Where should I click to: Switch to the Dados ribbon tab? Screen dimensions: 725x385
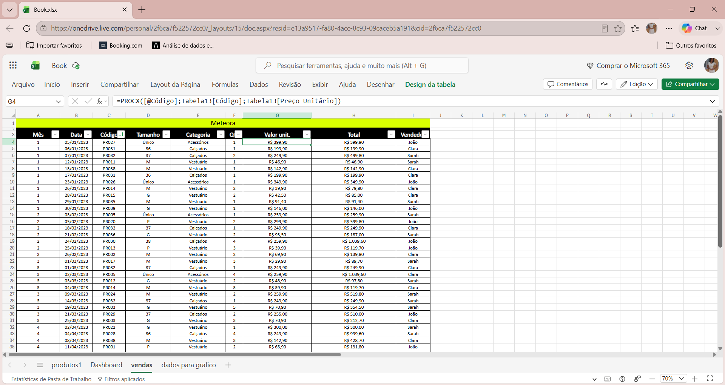[259, 85]
